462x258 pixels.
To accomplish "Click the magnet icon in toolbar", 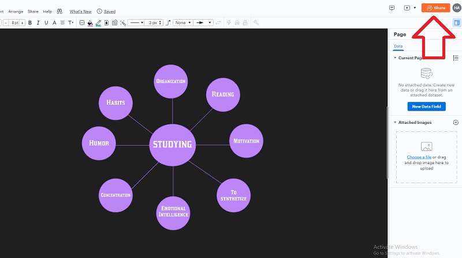I will (237, 22).
